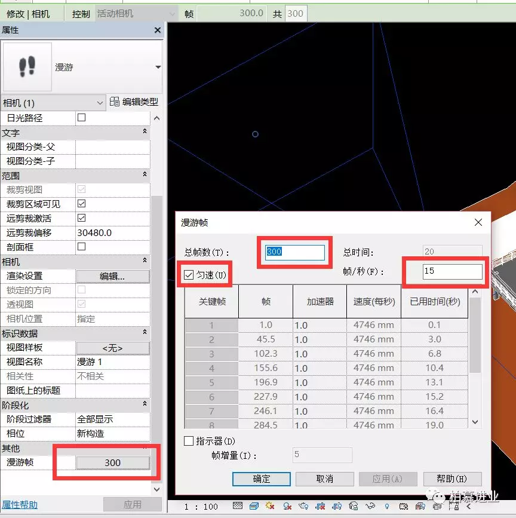Collapse the 阶段化 properties group
Viewport: 516px width, 518px height.
click(x=145, y=403)
